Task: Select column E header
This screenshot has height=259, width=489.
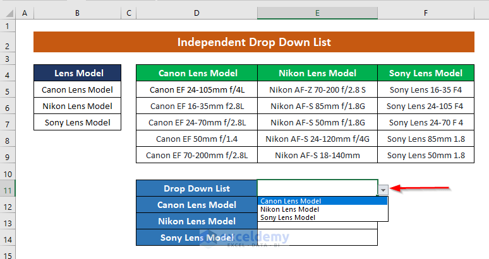Action: (x=317, y=13)
